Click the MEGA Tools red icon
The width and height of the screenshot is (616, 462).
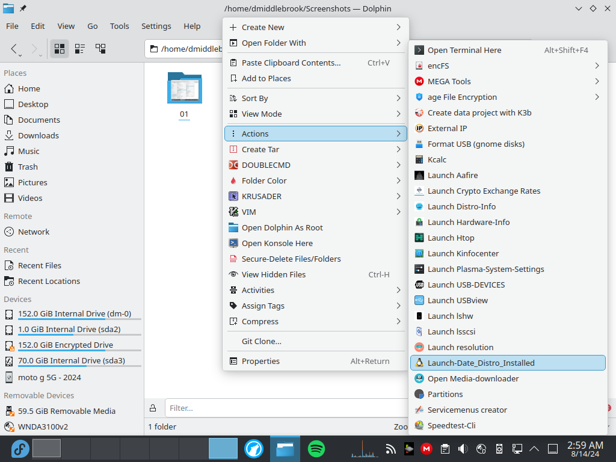[x=419, y=81]
